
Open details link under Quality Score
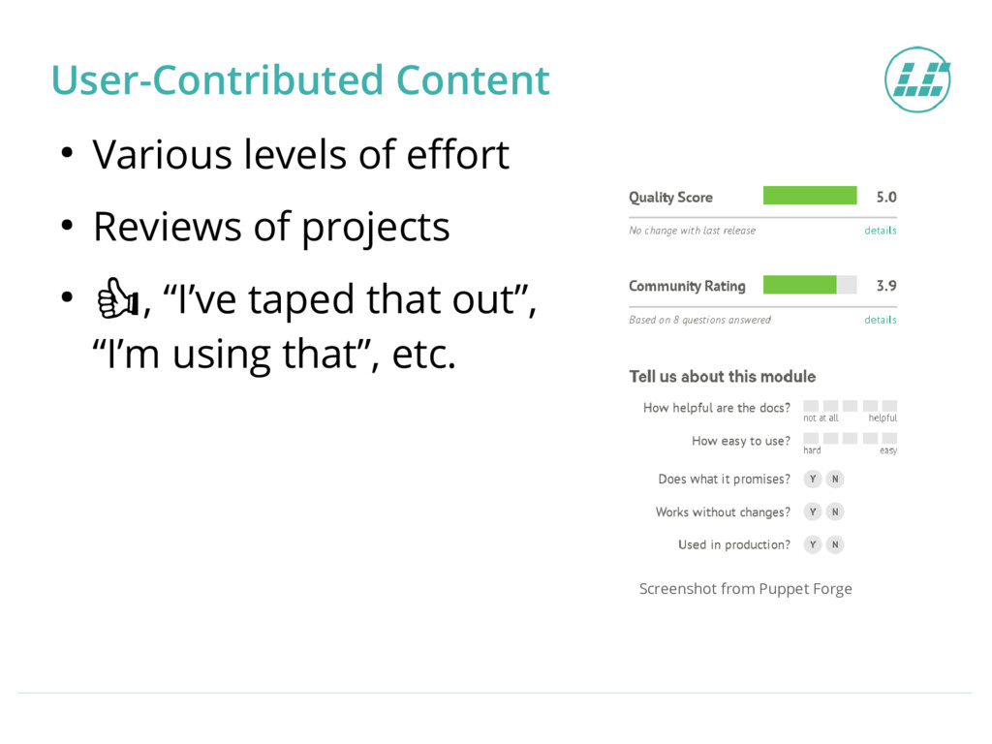click(x=880, y=231)
